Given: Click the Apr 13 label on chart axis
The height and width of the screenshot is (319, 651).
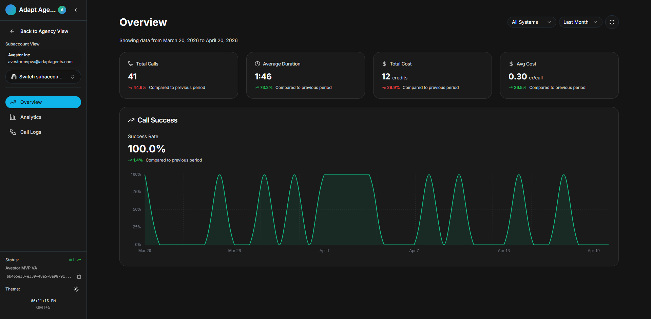Looking at the screenshot, I should pyautogui.click(x=504, y=251).
